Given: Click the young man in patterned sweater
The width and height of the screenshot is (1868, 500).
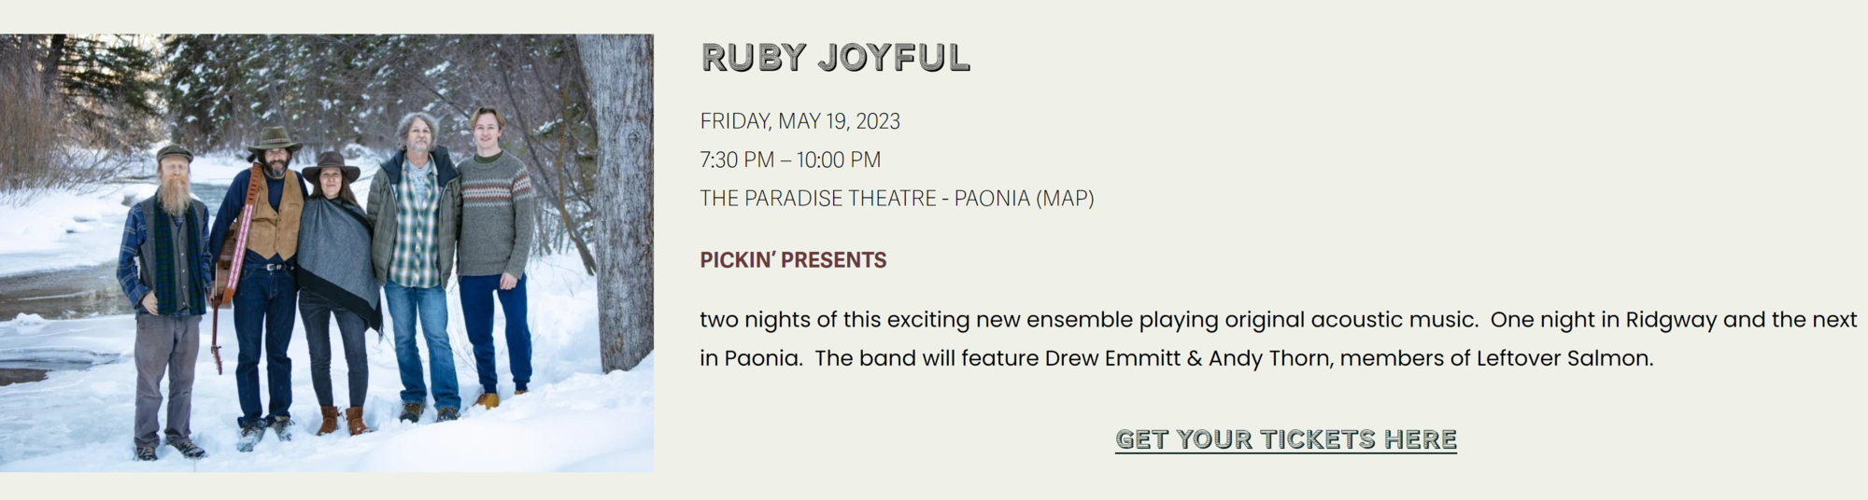Looking at the screenshot, I should (x=495, y=257).
